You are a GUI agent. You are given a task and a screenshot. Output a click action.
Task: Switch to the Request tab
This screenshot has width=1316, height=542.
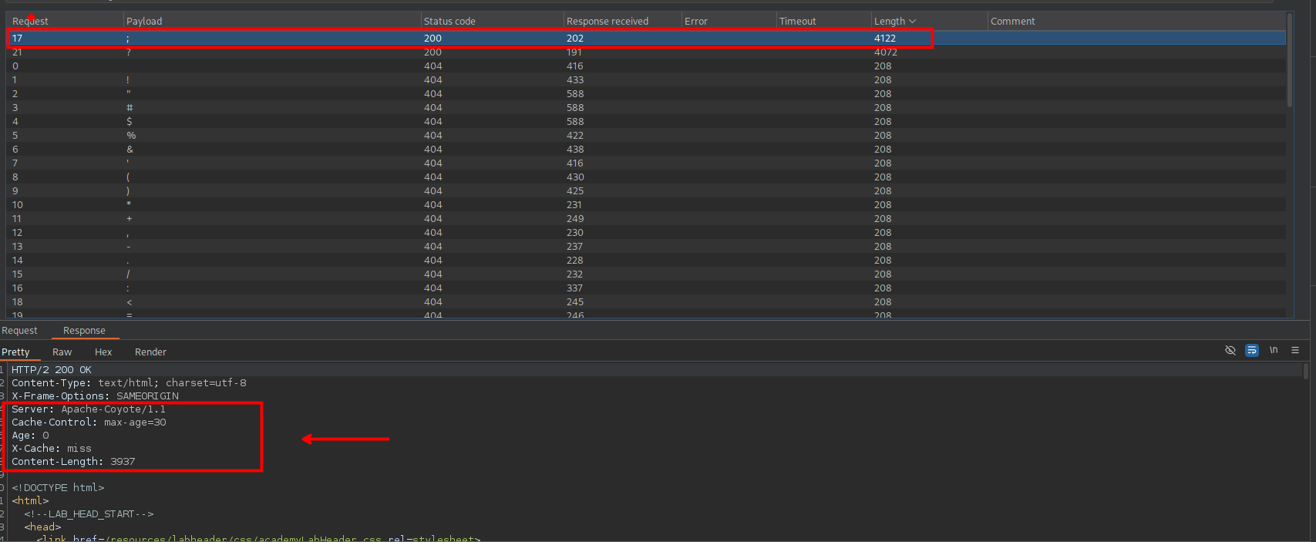coord(20,331)
